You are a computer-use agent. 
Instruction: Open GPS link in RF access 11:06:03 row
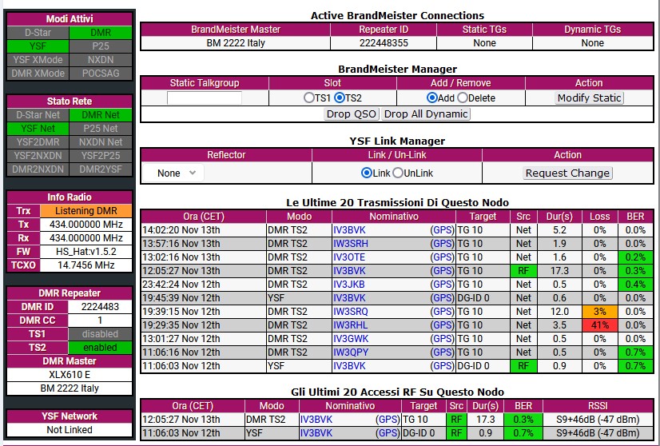point(388,433)
